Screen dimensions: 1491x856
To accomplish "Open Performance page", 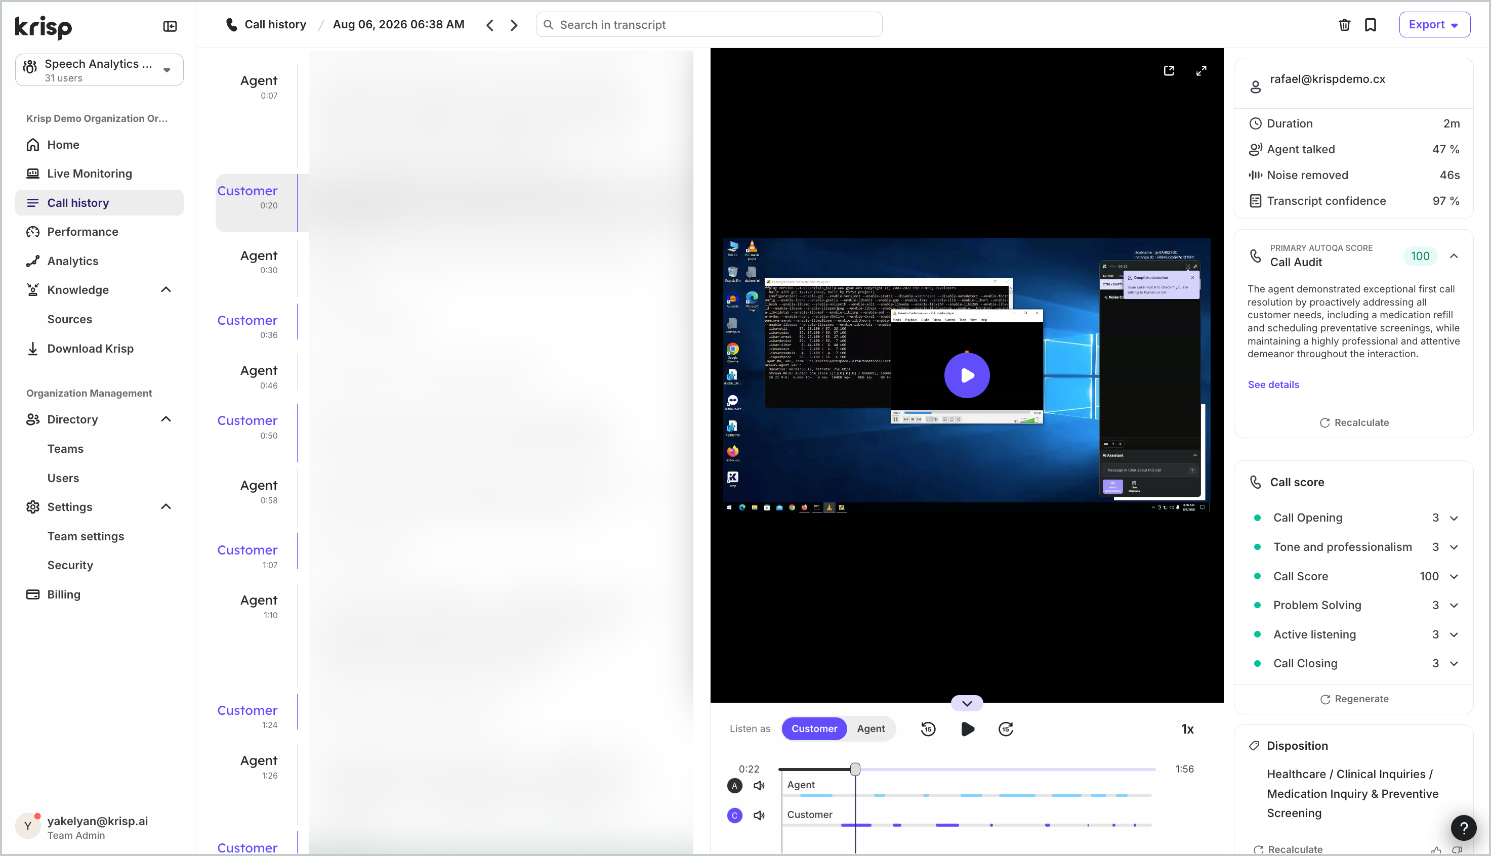I will tap(99, 232).
